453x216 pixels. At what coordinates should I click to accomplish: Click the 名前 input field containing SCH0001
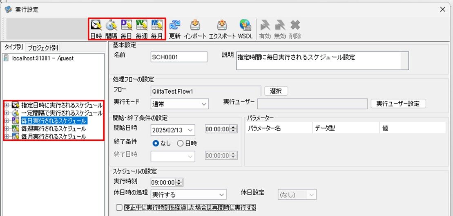coord(179,57)
